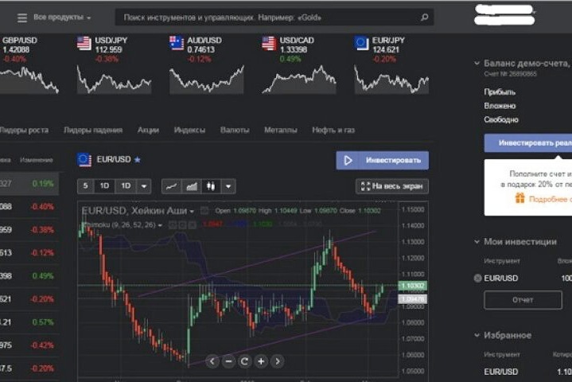Reset chart with the refresh button
This screenshot has width=572, height=382.
point(244,361)
